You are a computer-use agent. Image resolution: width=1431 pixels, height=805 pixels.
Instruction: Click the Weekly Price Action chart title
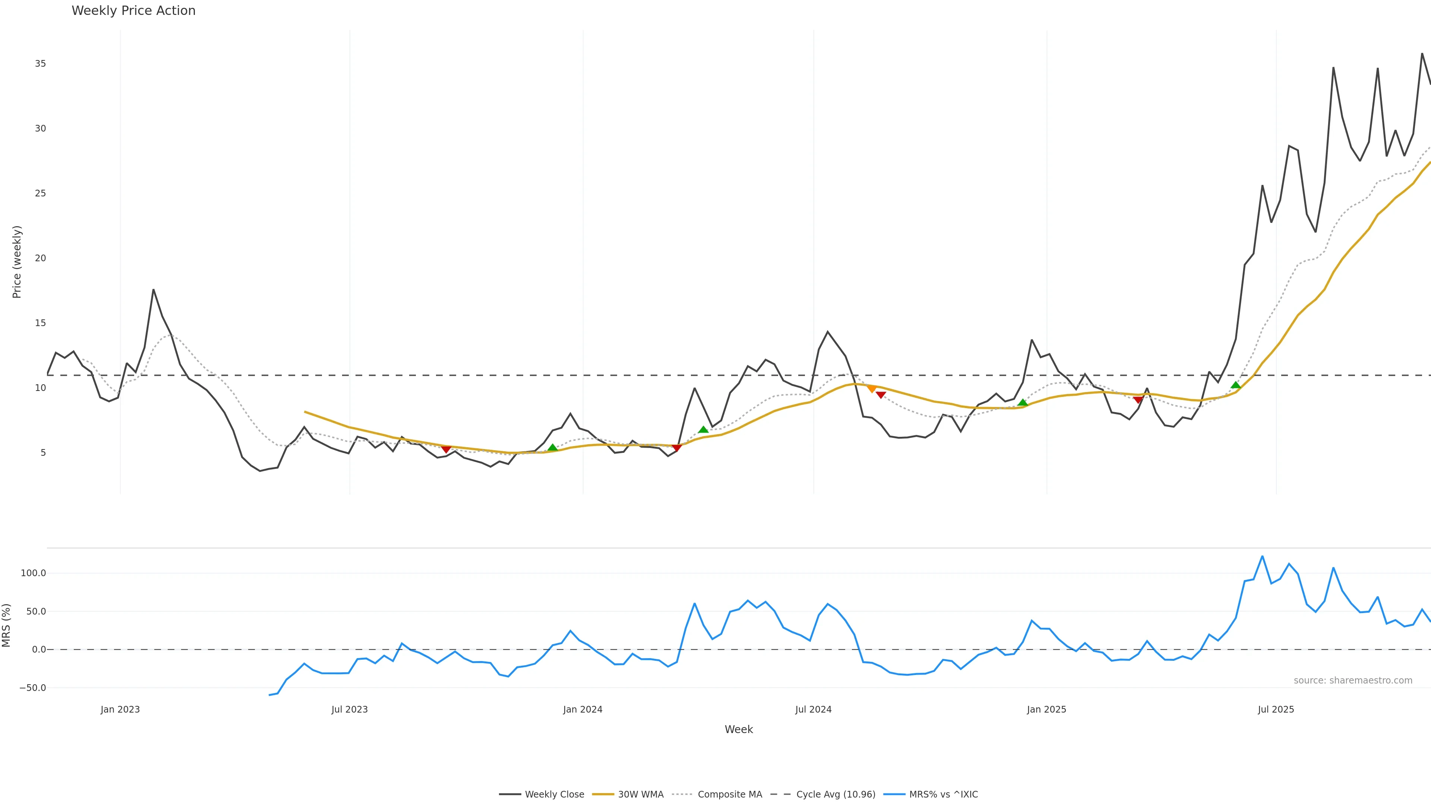133,10
